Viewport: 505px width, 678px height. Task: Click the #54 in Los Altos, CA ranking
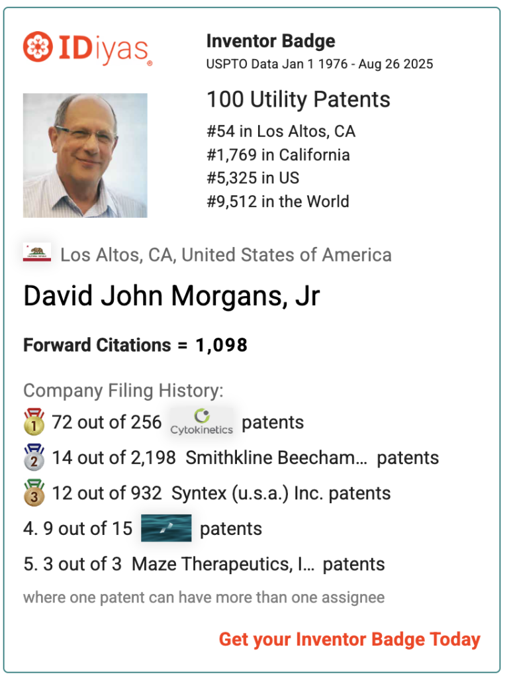[281, 132]
